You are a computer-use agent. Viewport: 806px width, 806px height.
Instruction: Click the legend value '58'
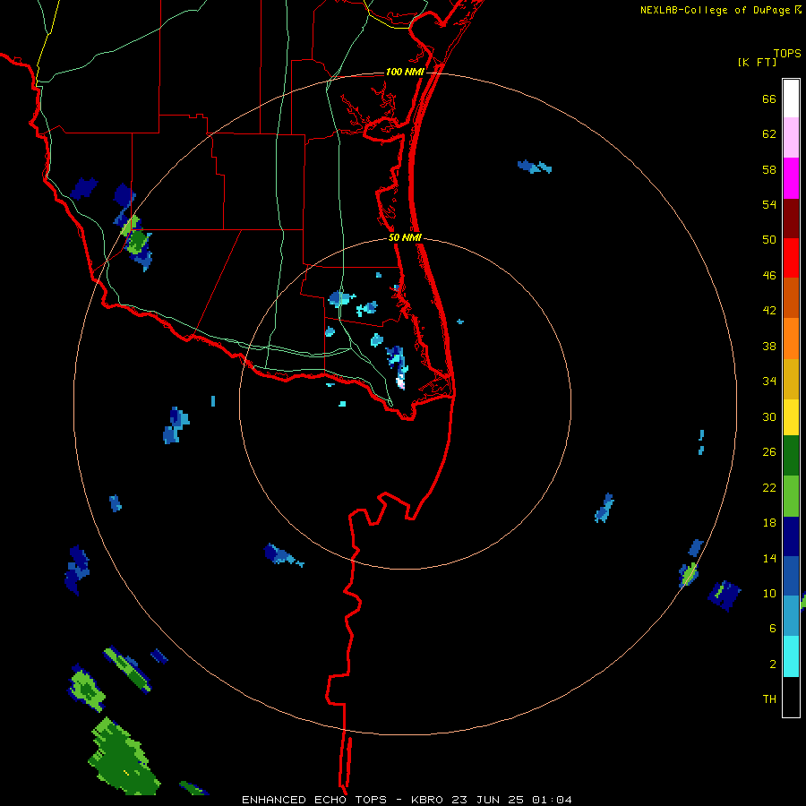tap(769, 169)
